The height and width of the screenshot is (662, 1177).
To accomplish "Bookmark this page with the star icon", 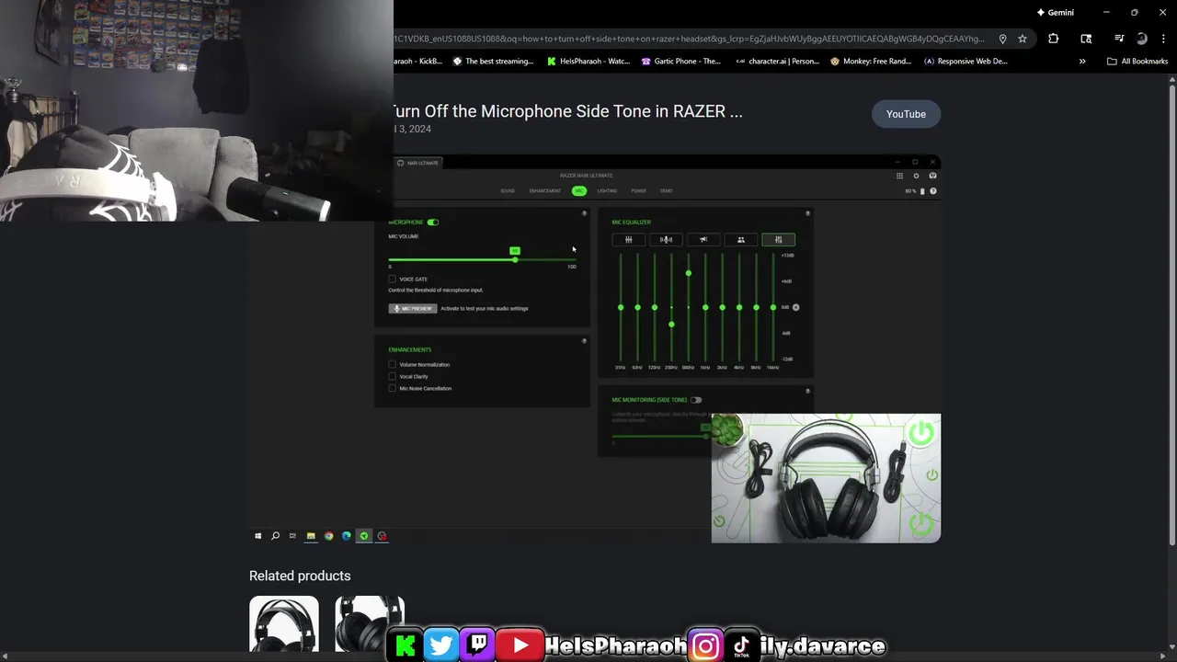I will (1022, 39).
